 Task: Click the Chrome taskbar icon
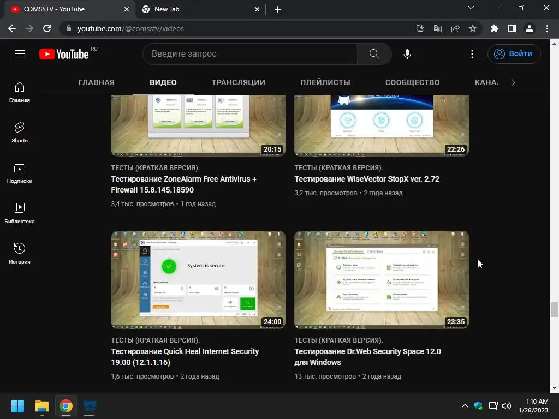click(x=66, y=406)
